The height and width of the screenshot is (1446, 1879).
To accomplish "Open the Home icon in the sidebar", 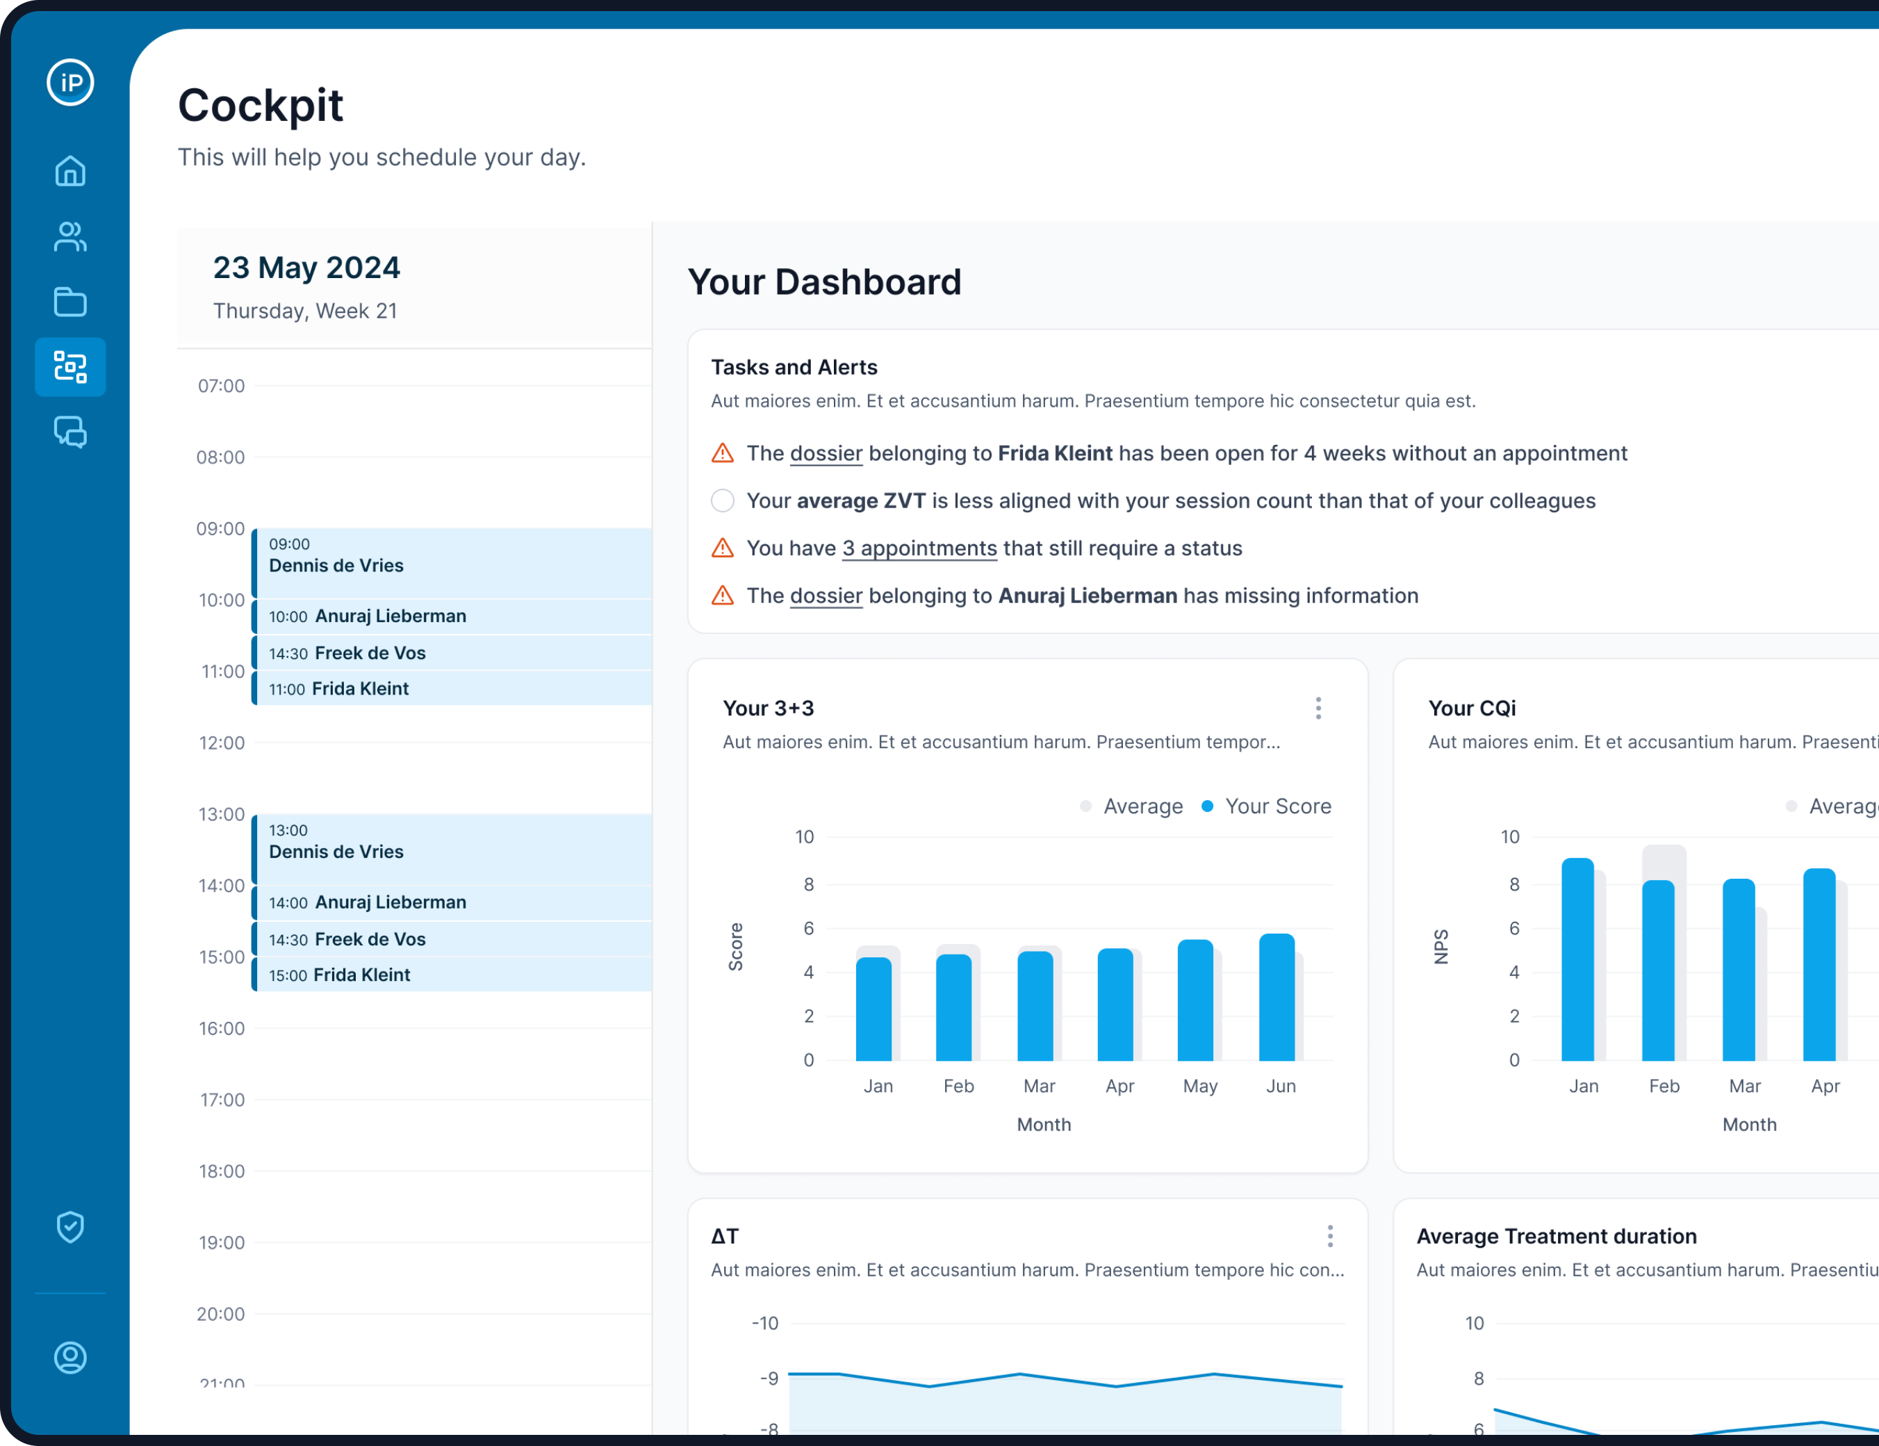I will (x=71, y=171).
